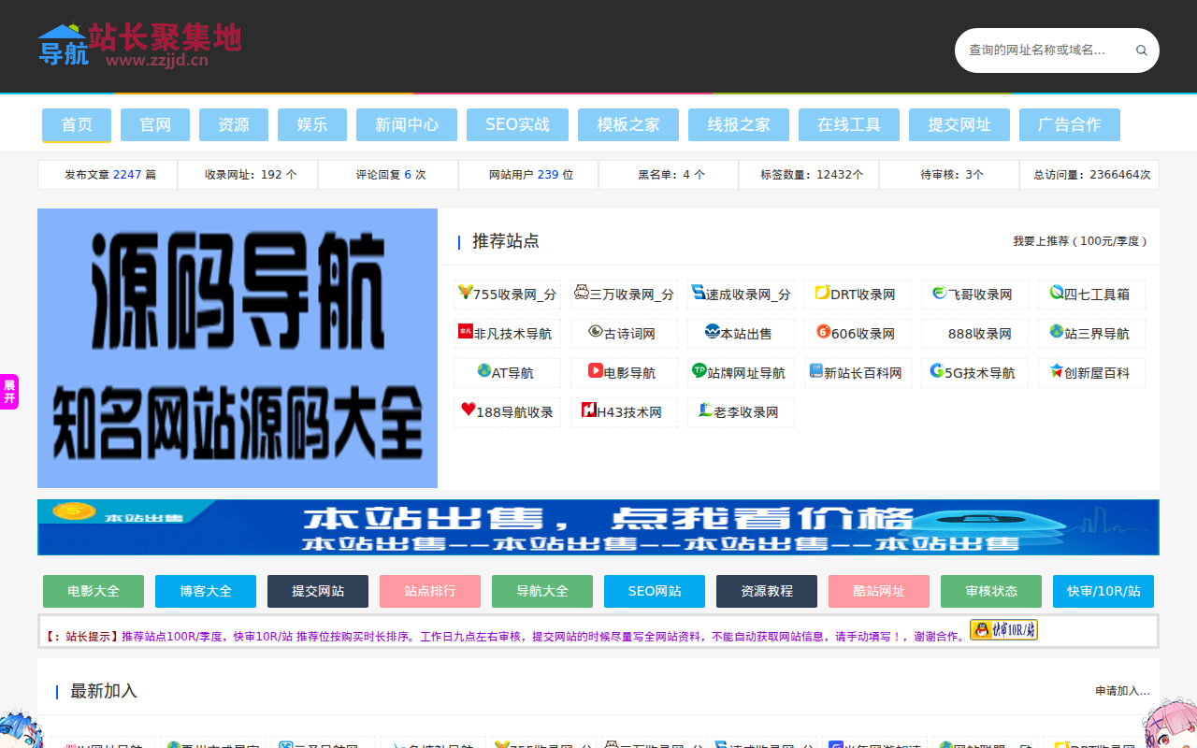This screenshot has height=748, width=1197.
Task: Open the 本站出售 blue banner ad
Action: tap(598, 527)
